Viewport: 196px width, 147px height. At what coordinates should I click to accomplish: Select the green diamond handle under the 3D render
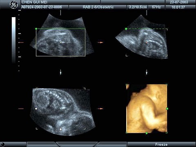coord(147,133)
